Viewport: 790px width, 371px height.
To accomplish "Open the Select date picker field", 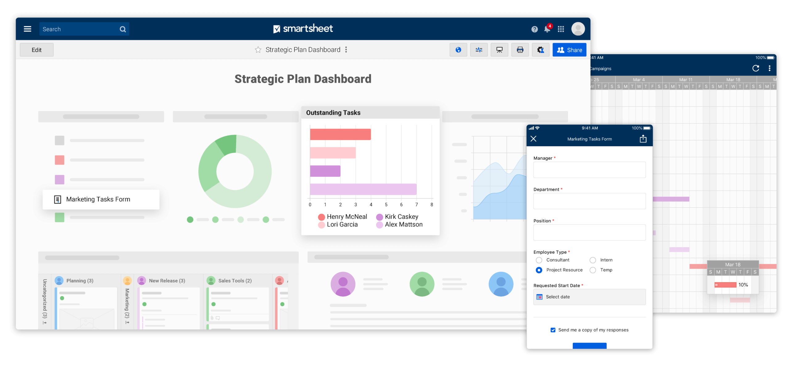I will (589, 297).
